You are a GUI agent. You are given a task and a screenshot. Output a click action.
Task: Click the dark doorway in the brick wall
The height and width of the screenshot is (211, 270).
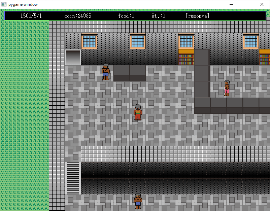pyautogui.click(x=73, y=58)
